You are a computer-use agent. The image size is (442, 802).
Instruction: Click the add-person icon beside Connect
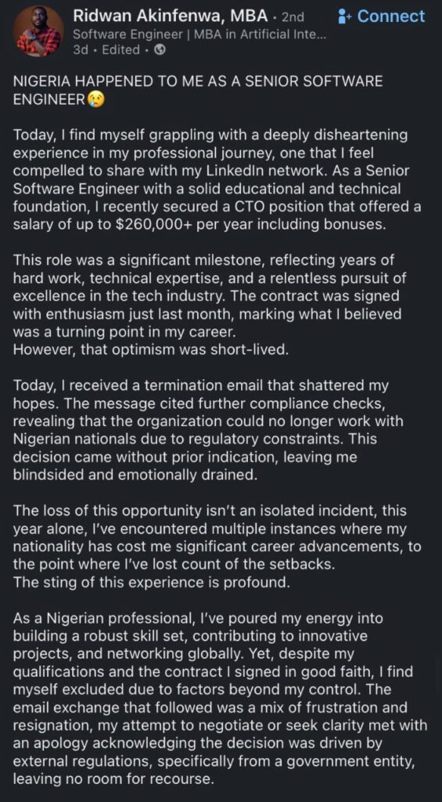tap(346, 16)
